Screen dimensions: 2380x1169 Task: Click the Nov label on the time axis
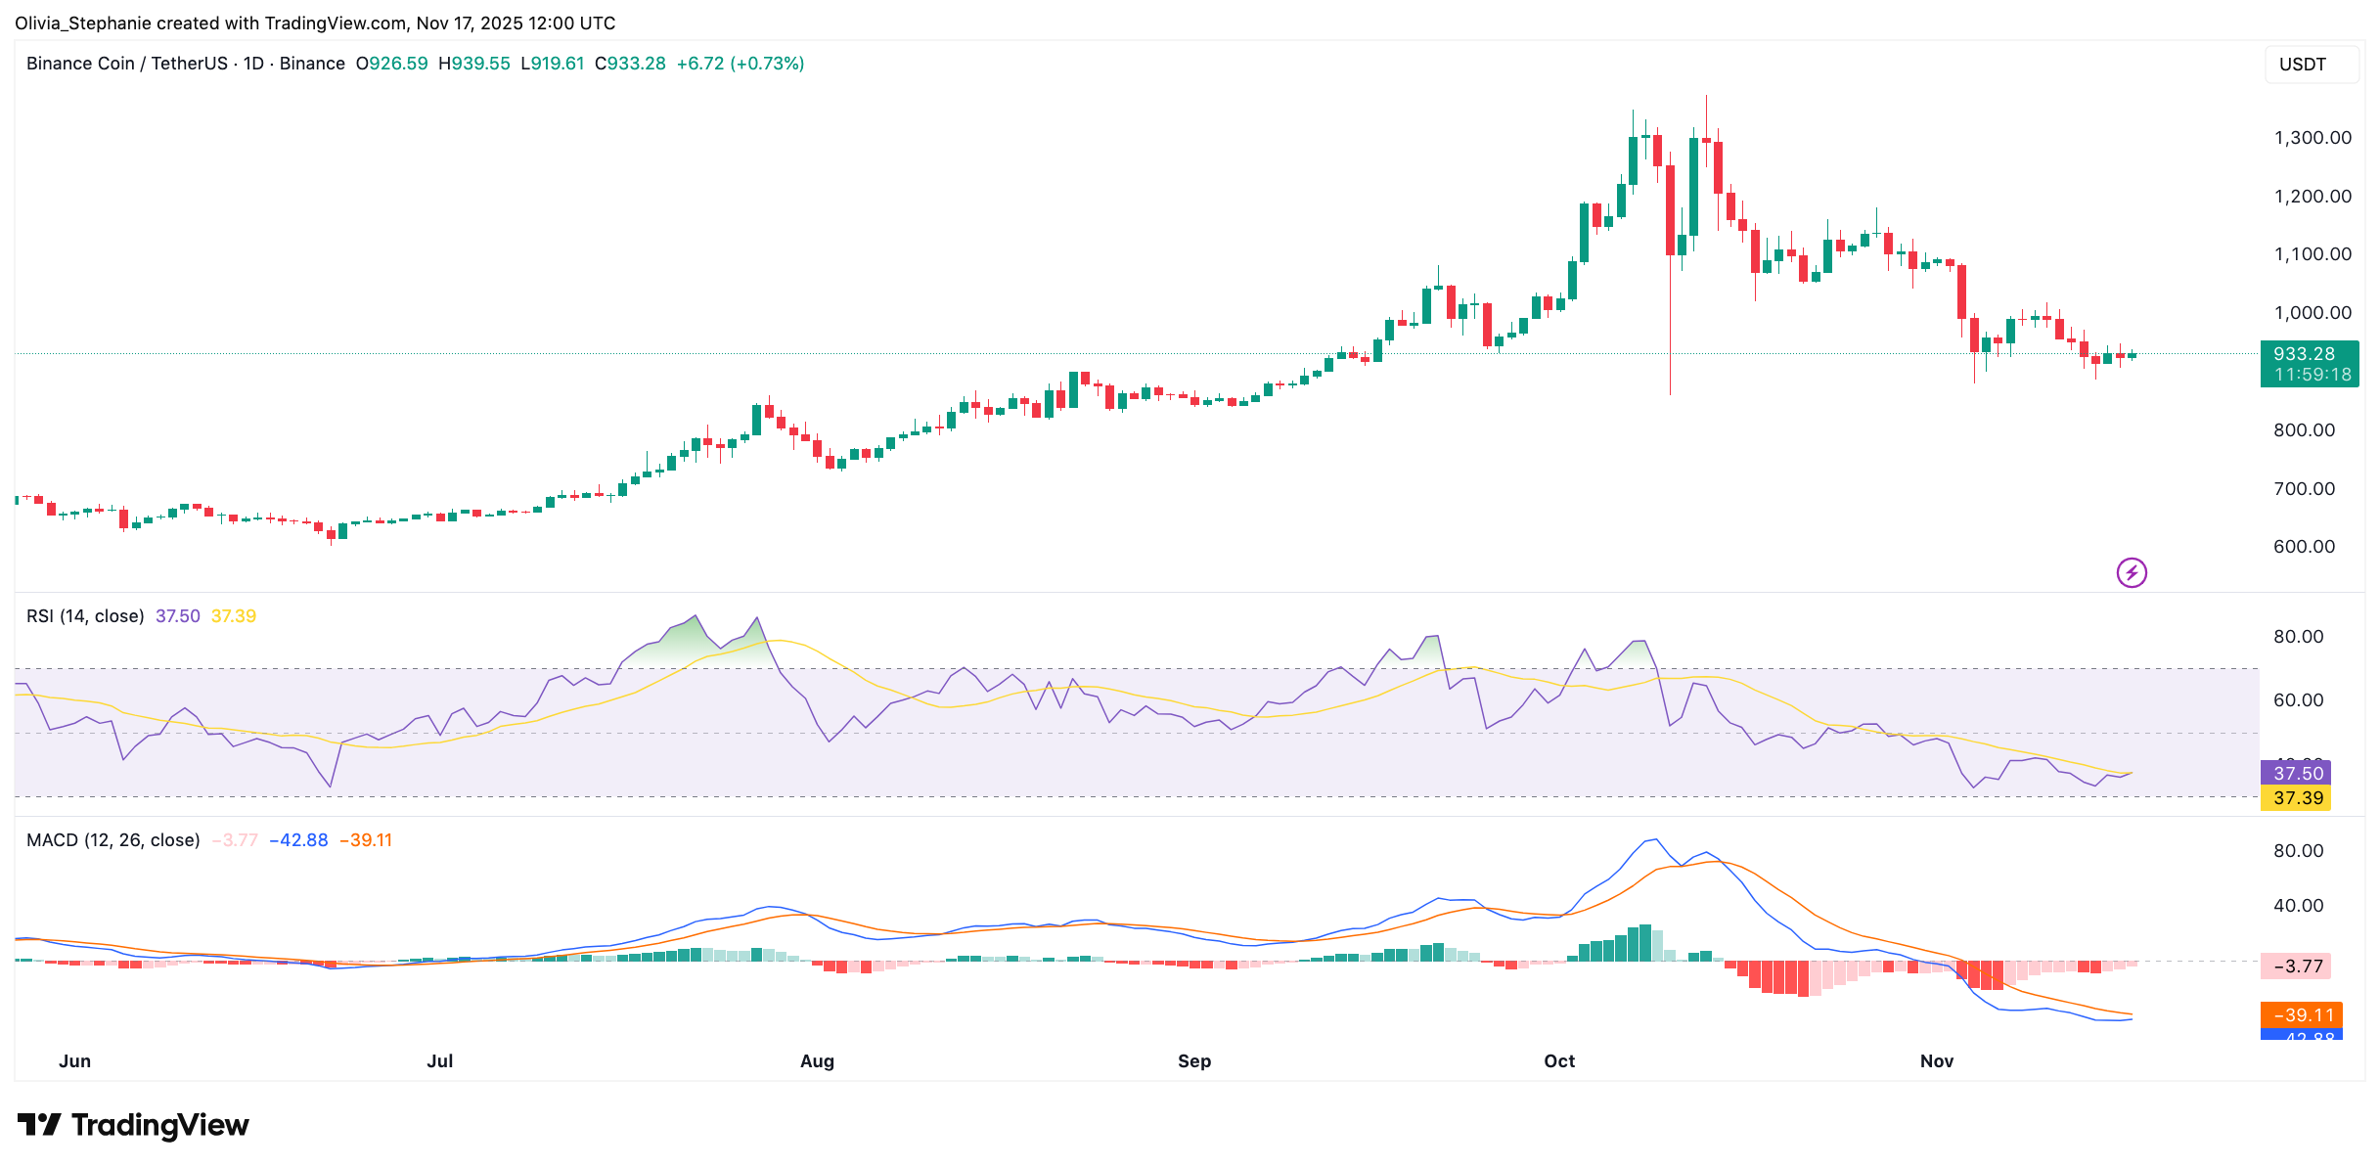pos(1936,1060)
